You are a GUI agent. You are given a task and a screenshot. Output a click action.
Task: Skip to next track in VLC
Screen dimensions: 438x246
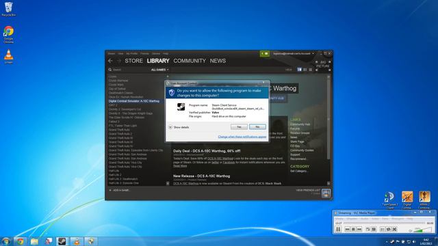click(x=359, y=230)
